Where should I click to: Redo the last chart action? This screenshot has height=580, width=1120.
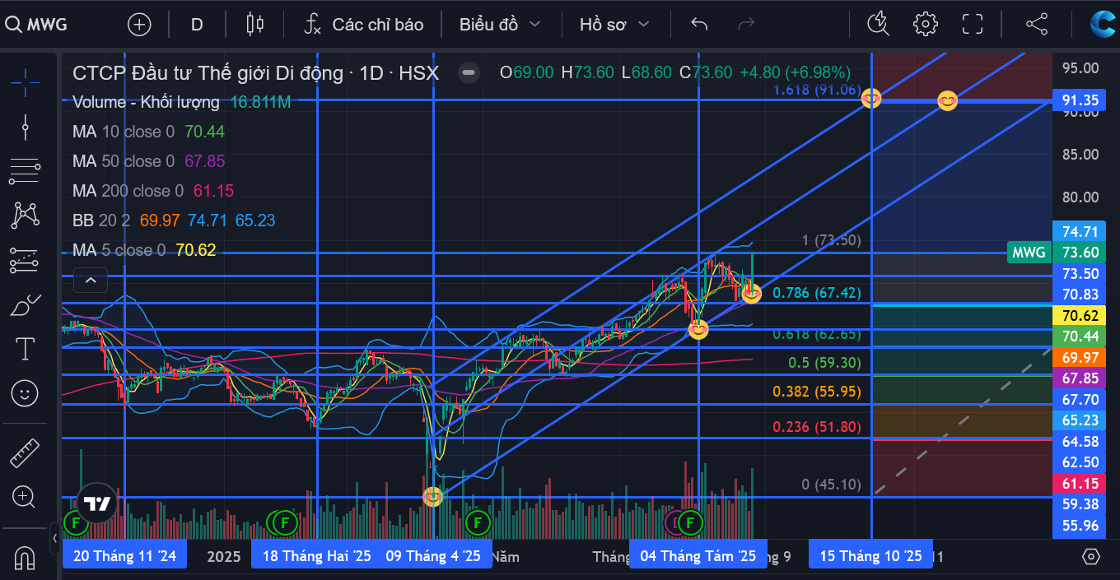[x=746, y=24]
